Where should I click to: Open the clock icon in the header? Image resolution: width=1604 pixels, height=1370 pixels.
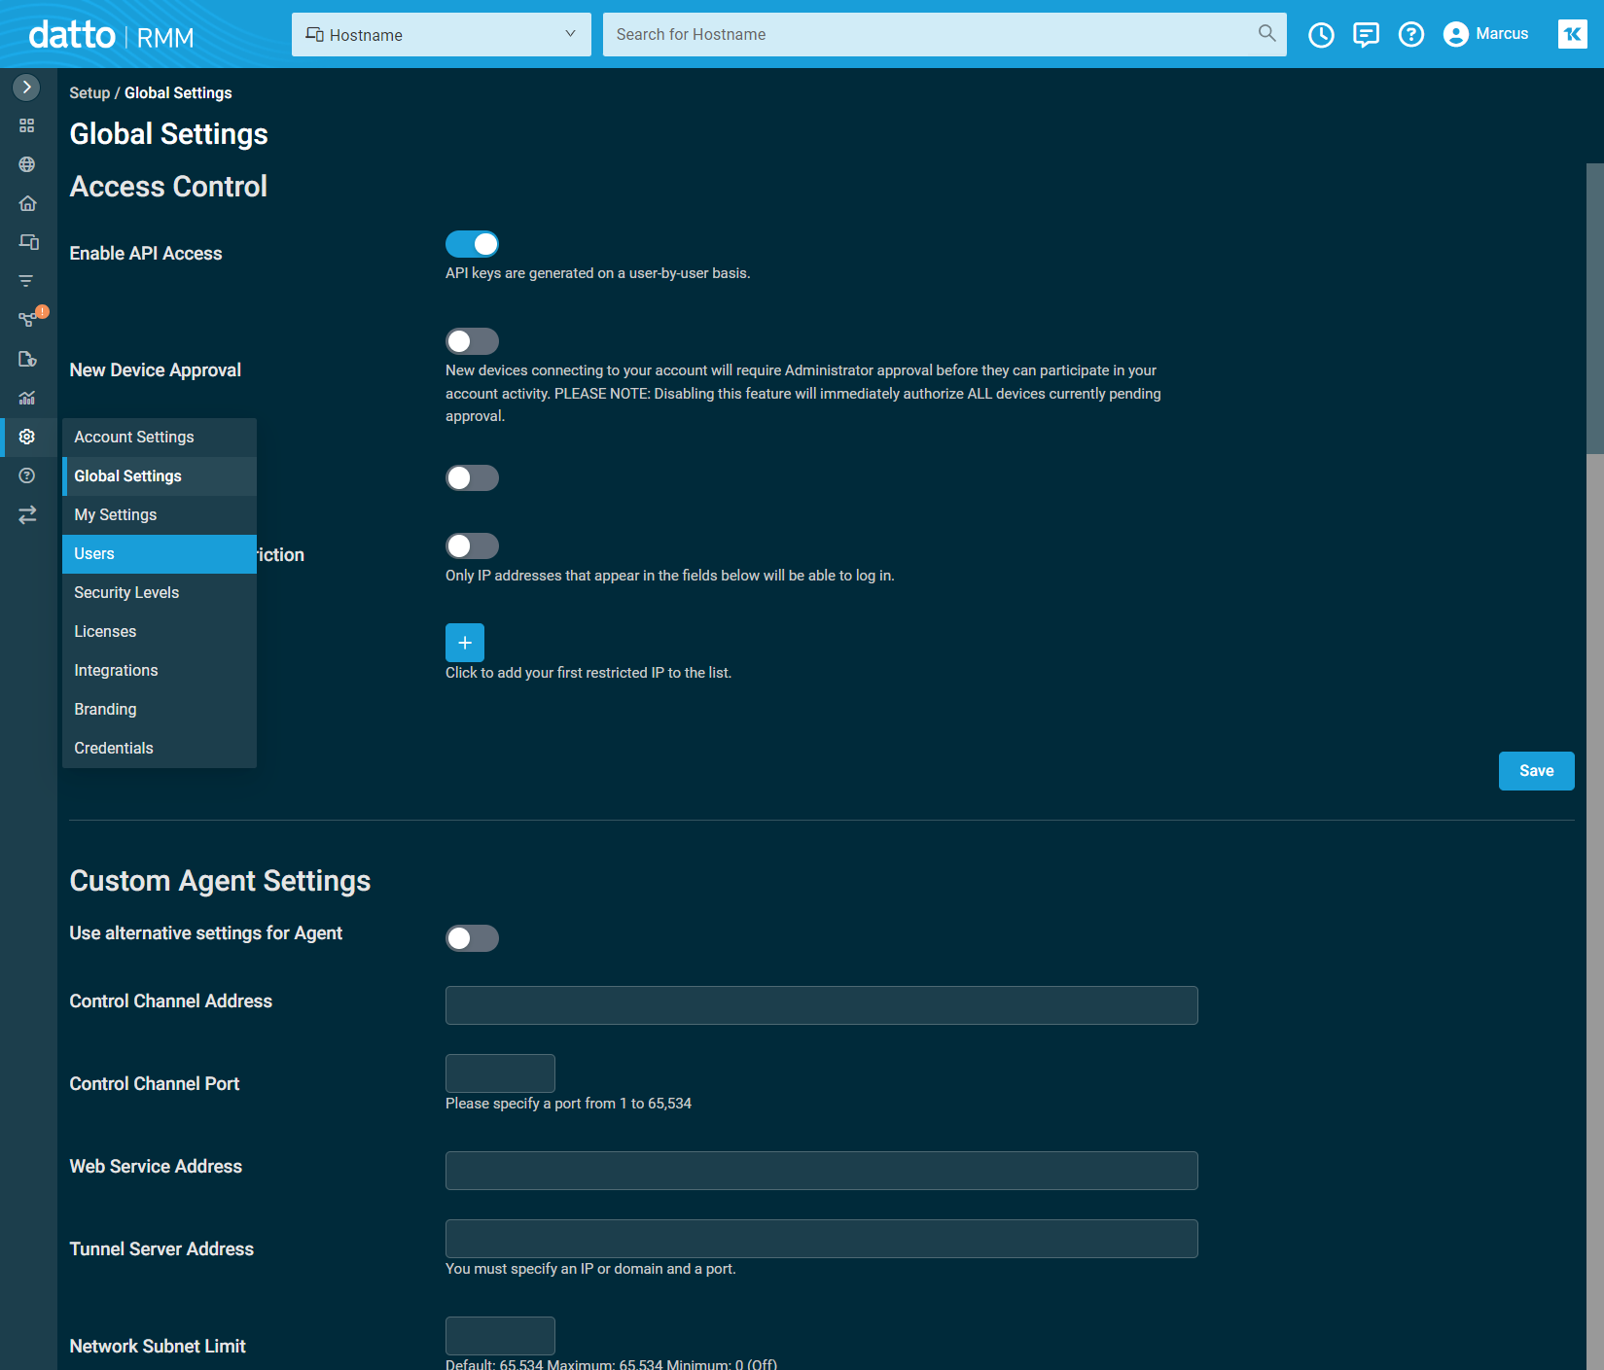tap(1321, 35)
